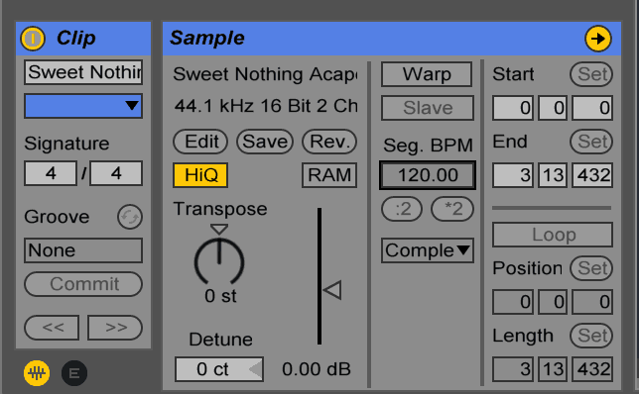Click the Start Set button
This screenshot has width=639, height=394.
tap(591, 74)
